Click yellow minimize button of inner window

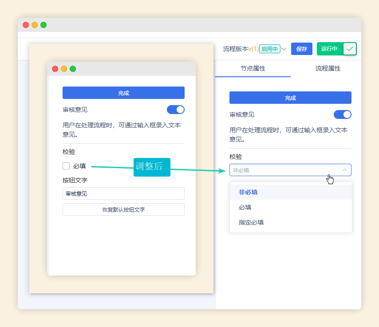point(64,69)
